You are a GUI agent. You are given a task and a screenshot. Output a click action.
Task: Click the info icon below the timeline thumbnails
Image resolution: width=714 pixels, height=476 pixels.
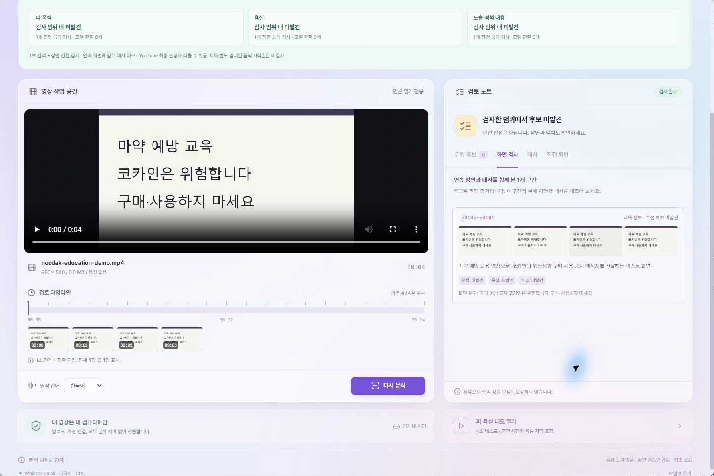click(31, 360)
